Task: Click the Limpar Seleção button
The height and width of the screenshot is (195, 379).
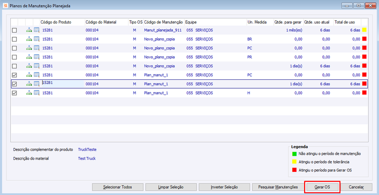Action: tap(171, 187)
